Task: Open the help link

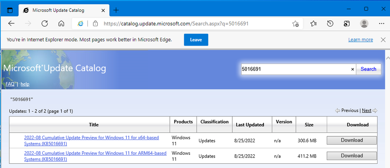Action: 25,84
